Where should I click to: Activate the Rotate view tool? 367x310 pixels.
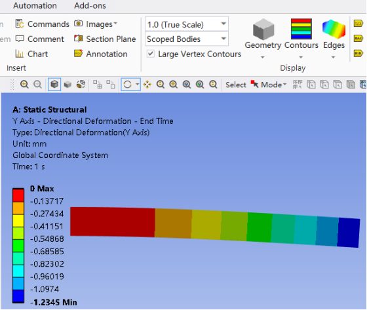pos(128,85)
